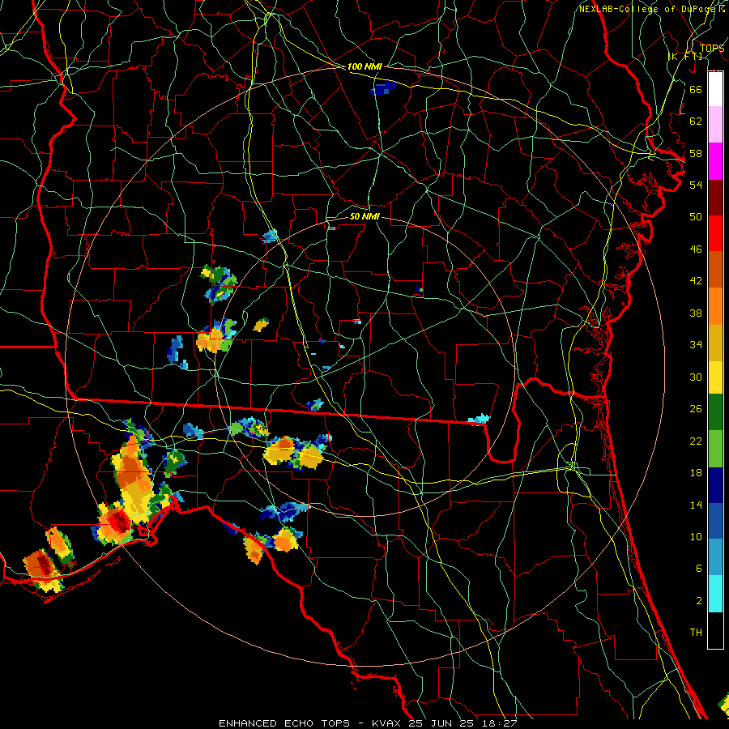
Task: Click the 'TOPS' legend title
Action: tap(712, 49)
